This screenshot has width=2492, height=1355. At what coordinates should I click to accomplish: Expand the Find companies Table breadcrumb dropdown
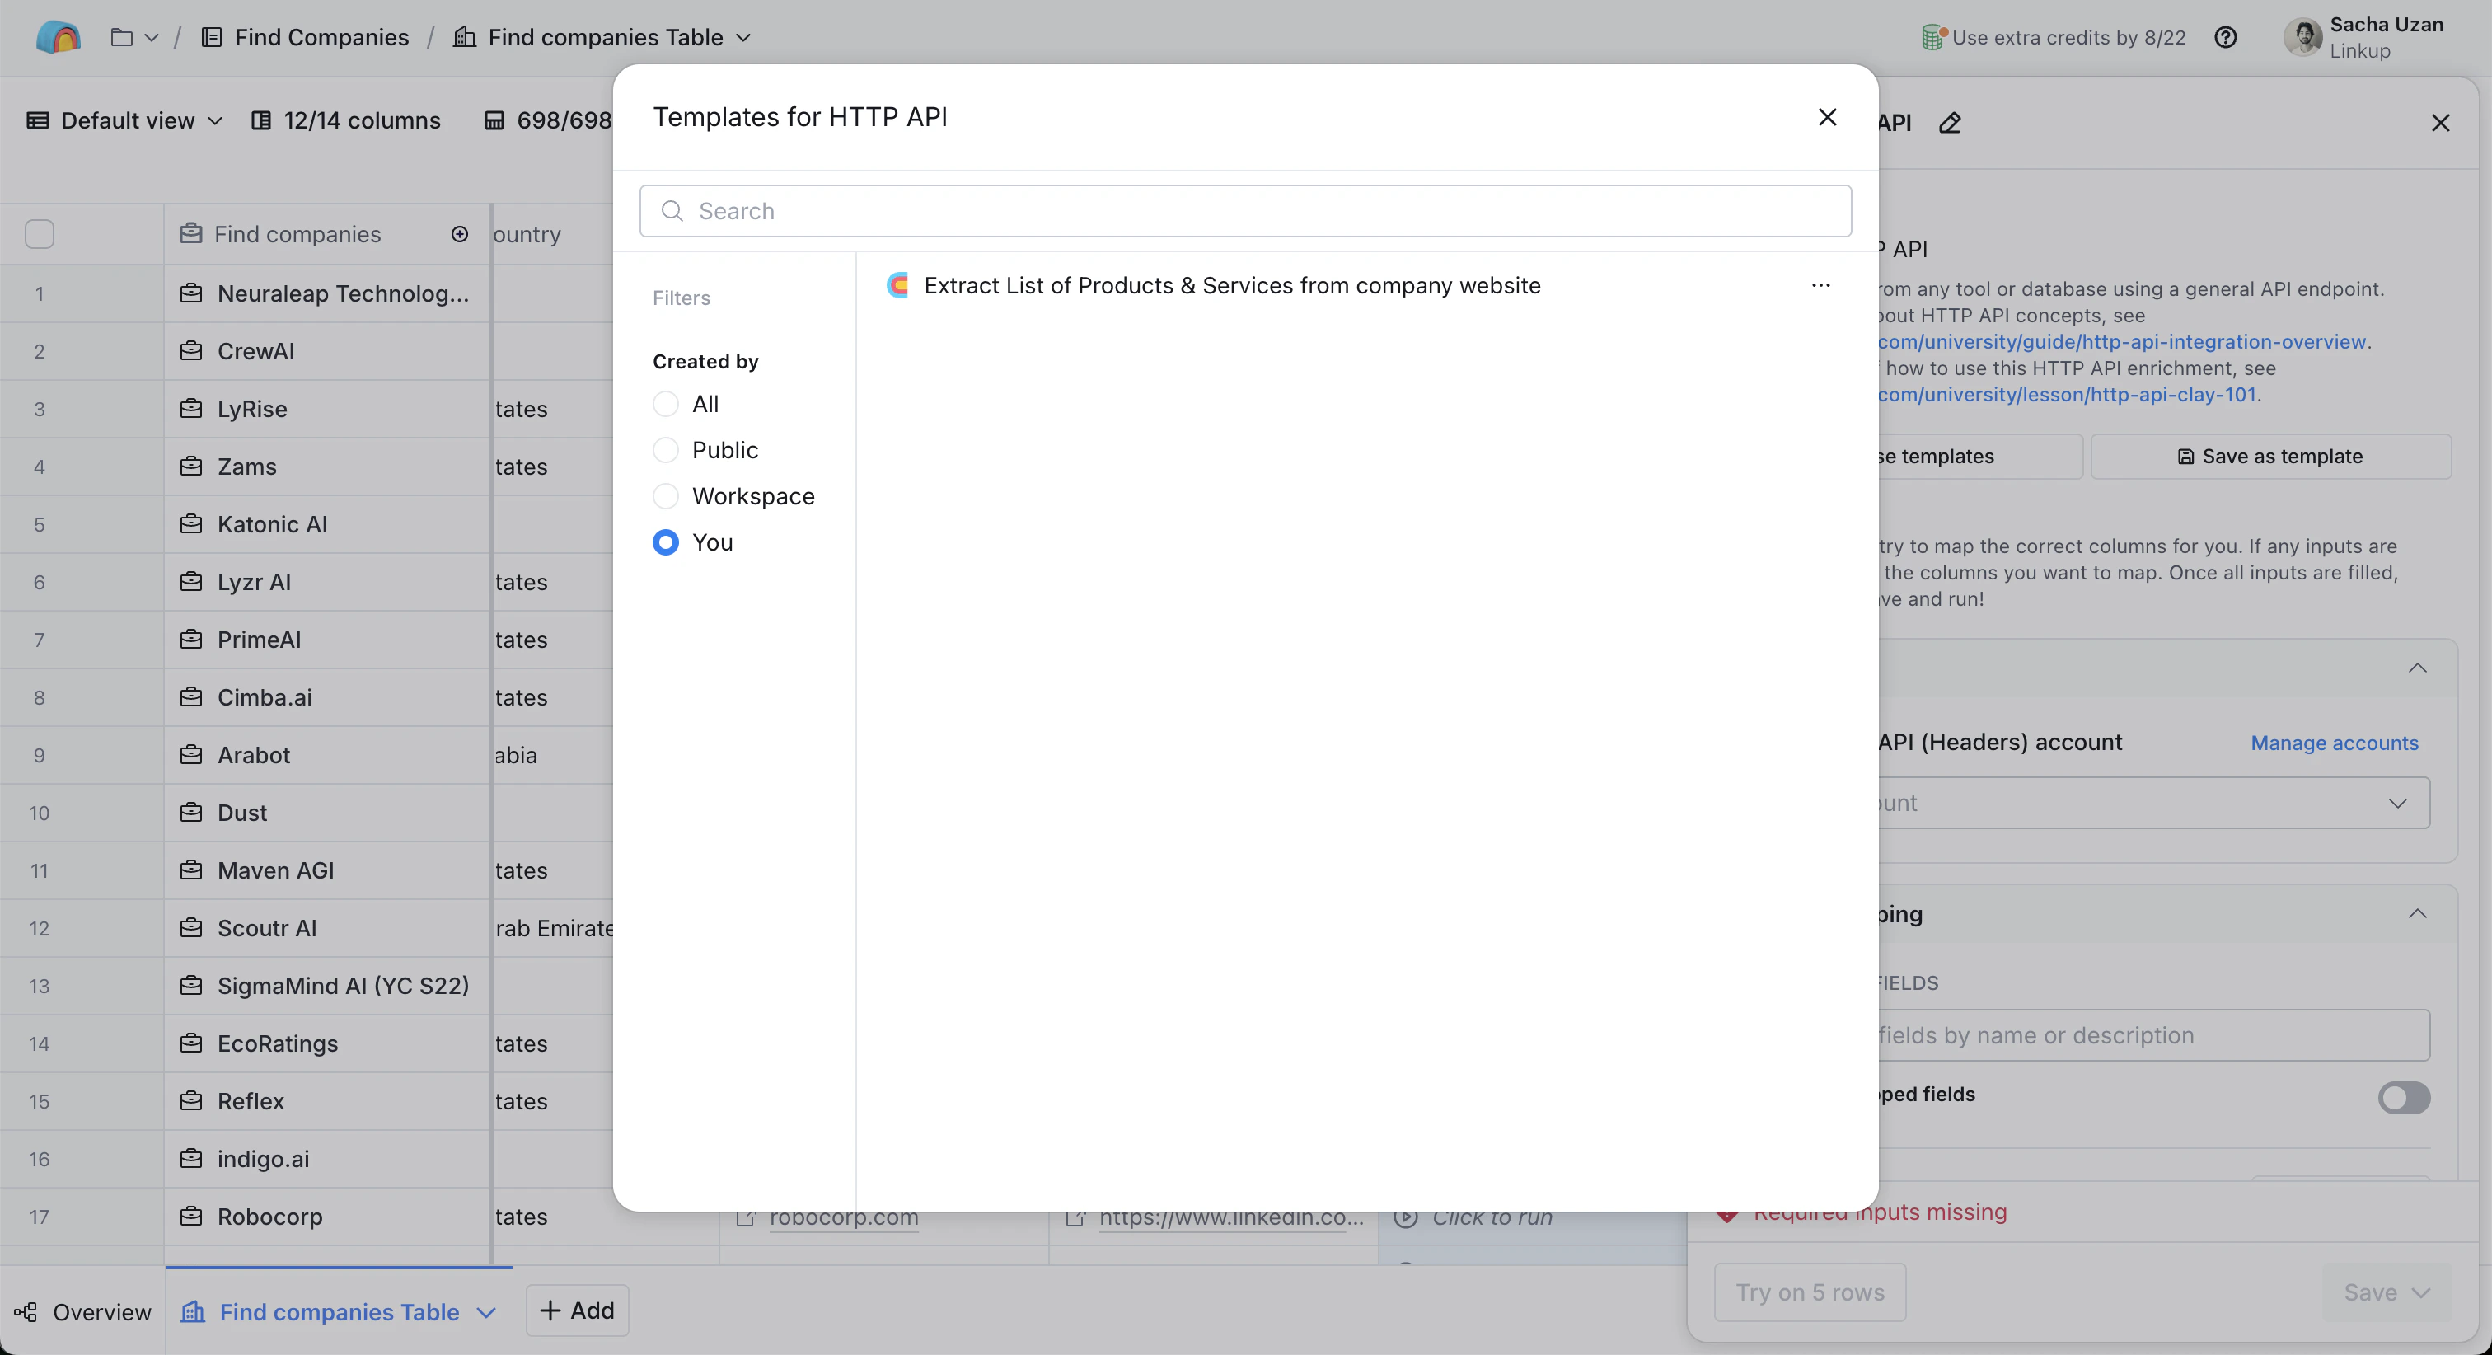point(743,37)
